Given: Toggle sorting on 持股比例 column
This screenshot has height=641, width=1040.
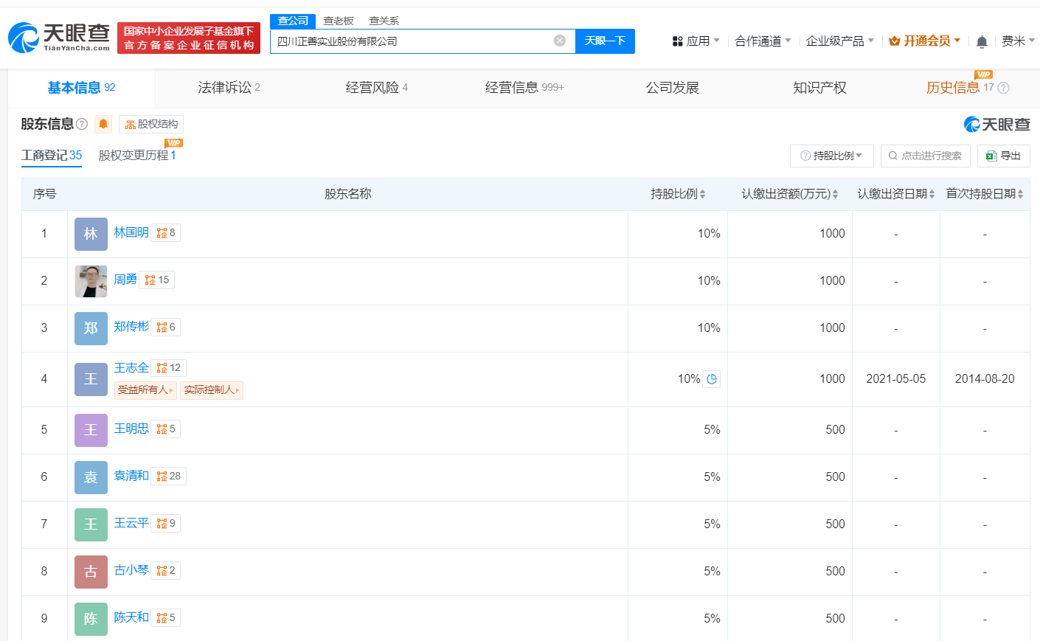Looking at the screenshot, I should point(701,194).
